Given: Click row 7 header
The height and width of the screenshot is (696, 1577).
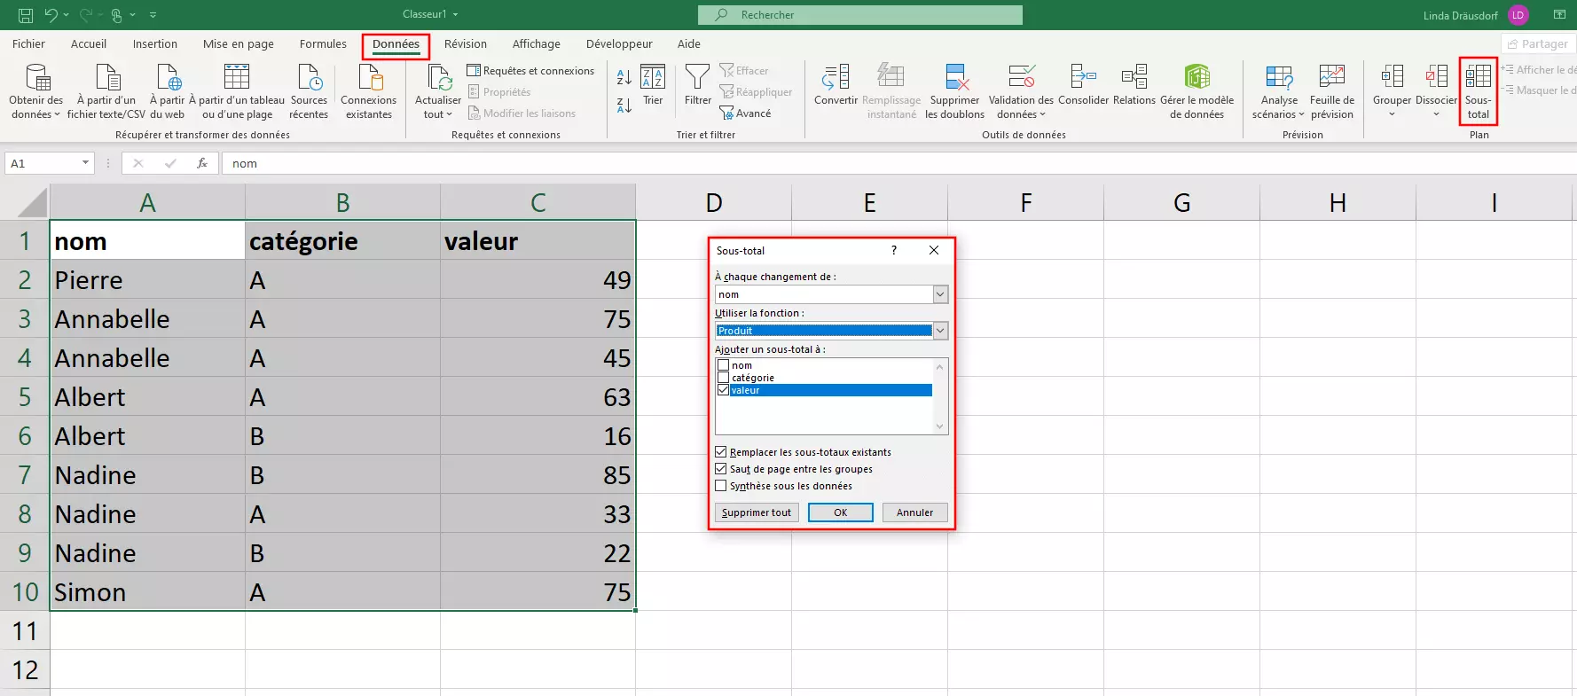Looking at the screenshot, I should click(25, 475).
